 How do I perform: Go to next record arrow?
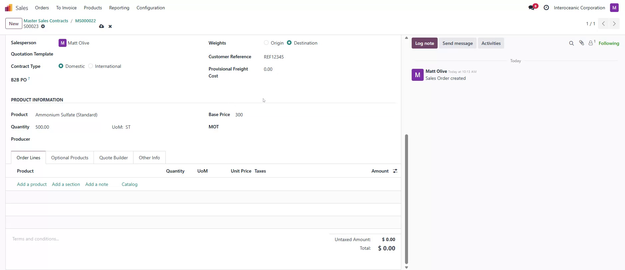coord(614,24)
